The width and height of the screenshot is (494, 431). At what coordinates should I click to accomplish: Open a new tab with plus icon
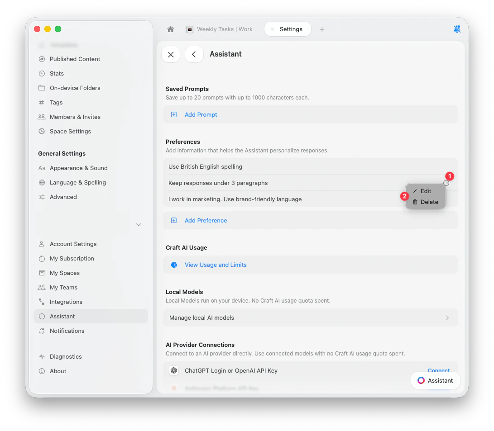click(x=321, y=29)
